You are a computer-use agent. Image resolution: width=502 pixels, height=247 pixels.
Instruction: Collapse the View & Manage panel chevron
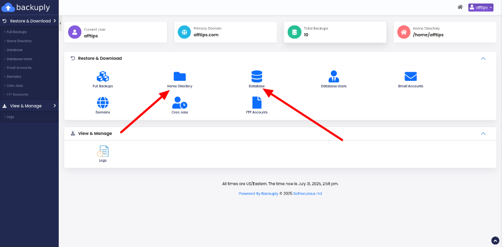[483, 134]
